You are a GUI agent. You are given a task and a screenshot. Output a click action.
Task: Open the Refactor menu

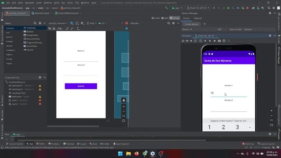pos(48,3)
